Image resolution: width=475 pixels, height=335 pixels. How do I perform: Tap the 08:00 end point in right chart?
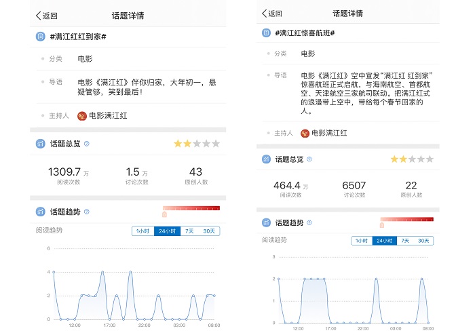pyautogui.click(x=428, y=323)
